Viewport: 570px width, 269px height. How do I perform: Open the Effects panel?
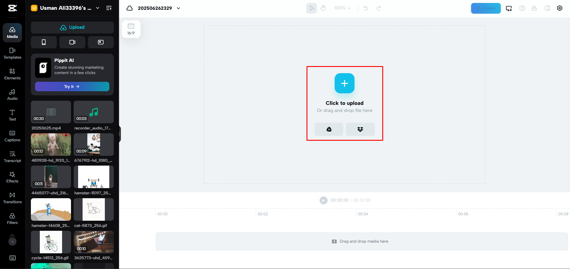click(12, 177)
